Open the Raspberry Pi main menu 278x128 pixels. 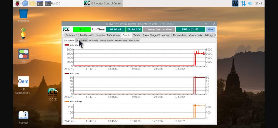(x=18, y=3)
